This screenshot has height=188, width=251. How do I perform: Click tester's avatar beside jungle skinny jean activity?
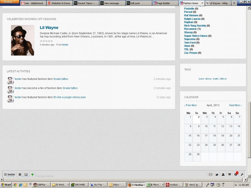[x=10, y=99]
